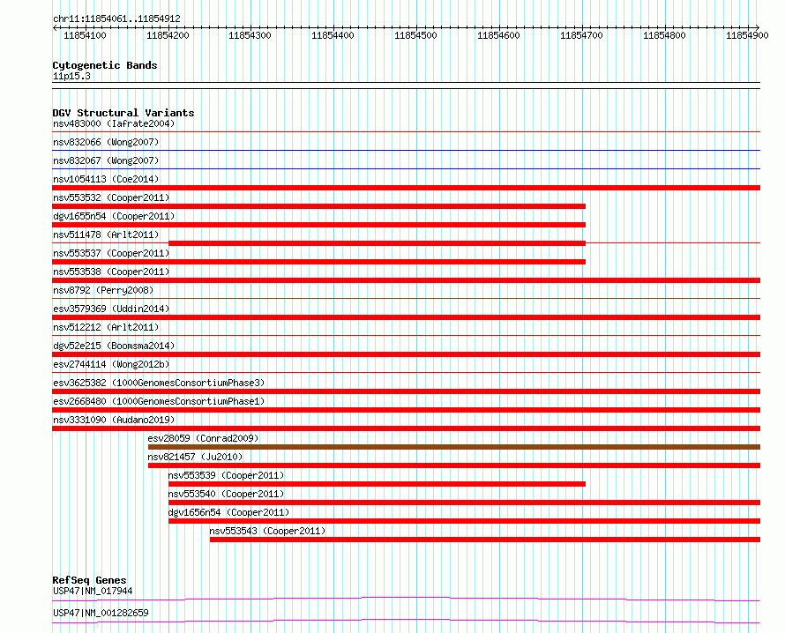The width and height of the screenshot is (785, 633).
Task: Select the Cytogenetic Bands track heading
Action: click(x=105, y=65)
